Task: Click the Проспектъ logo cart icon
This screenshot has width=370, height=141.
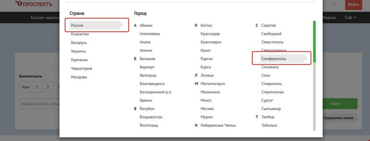Action: coord(18,4)
